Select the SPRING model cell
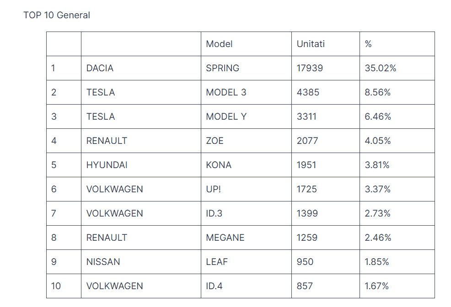 [246, 68]
